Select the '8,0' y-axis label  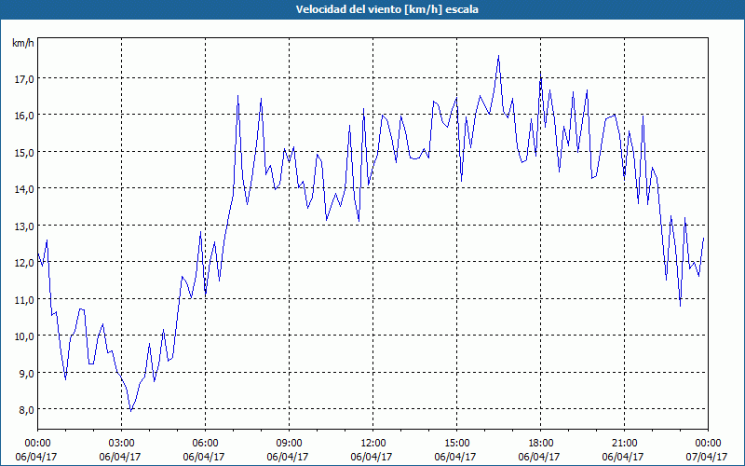pos(26,410)
